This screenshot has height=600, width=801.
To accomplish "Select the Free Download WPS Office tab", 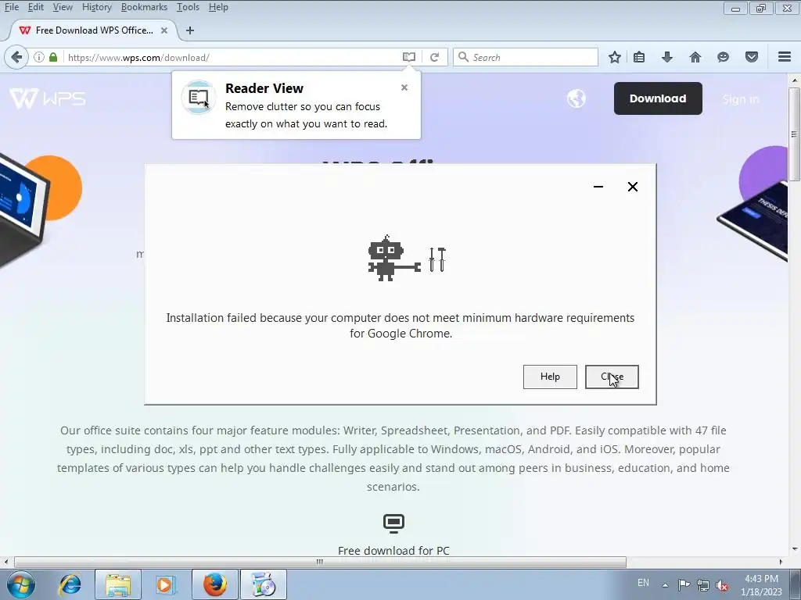I will tap(94, 30).
